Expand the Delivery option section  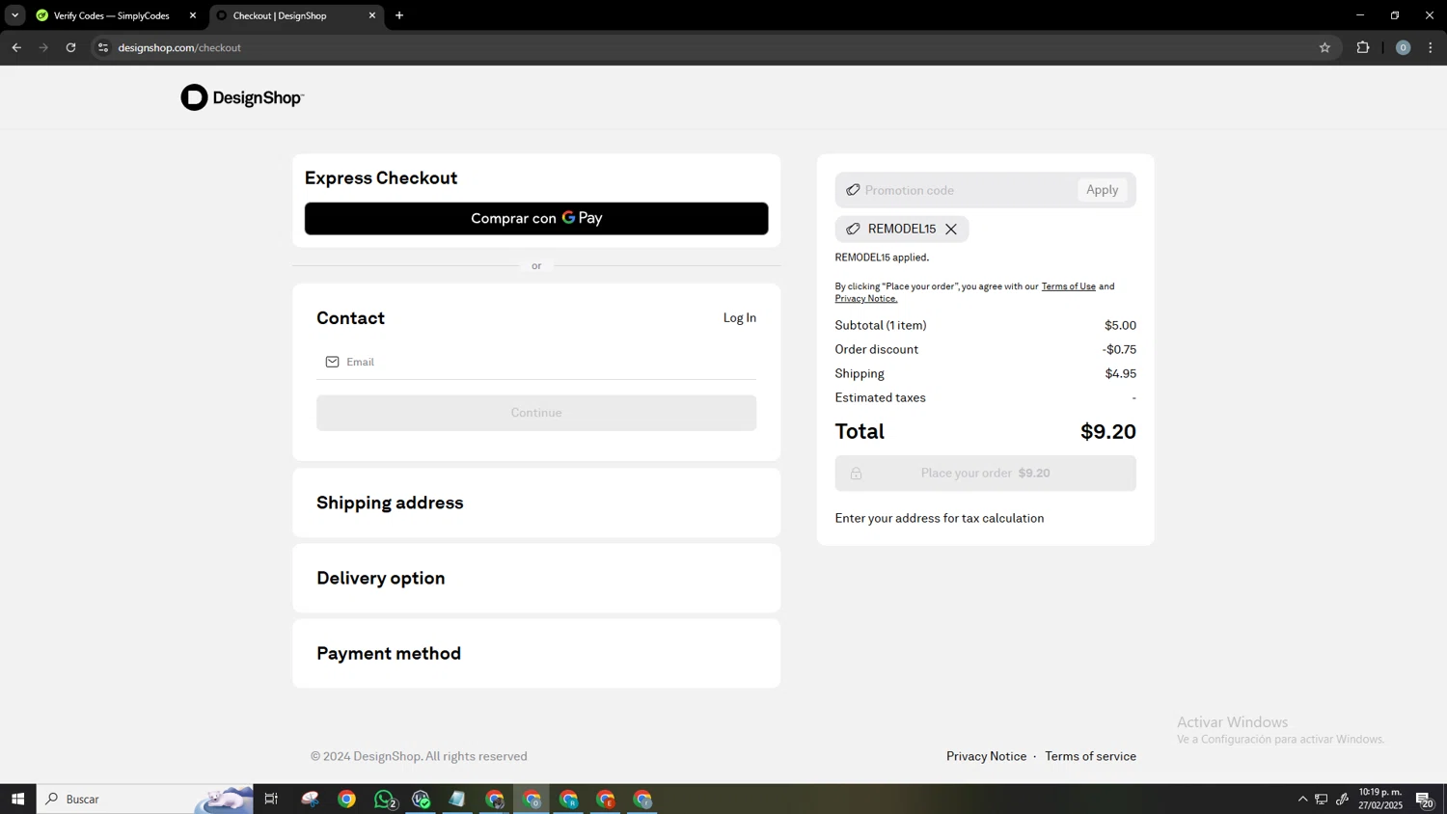(536, 578)
